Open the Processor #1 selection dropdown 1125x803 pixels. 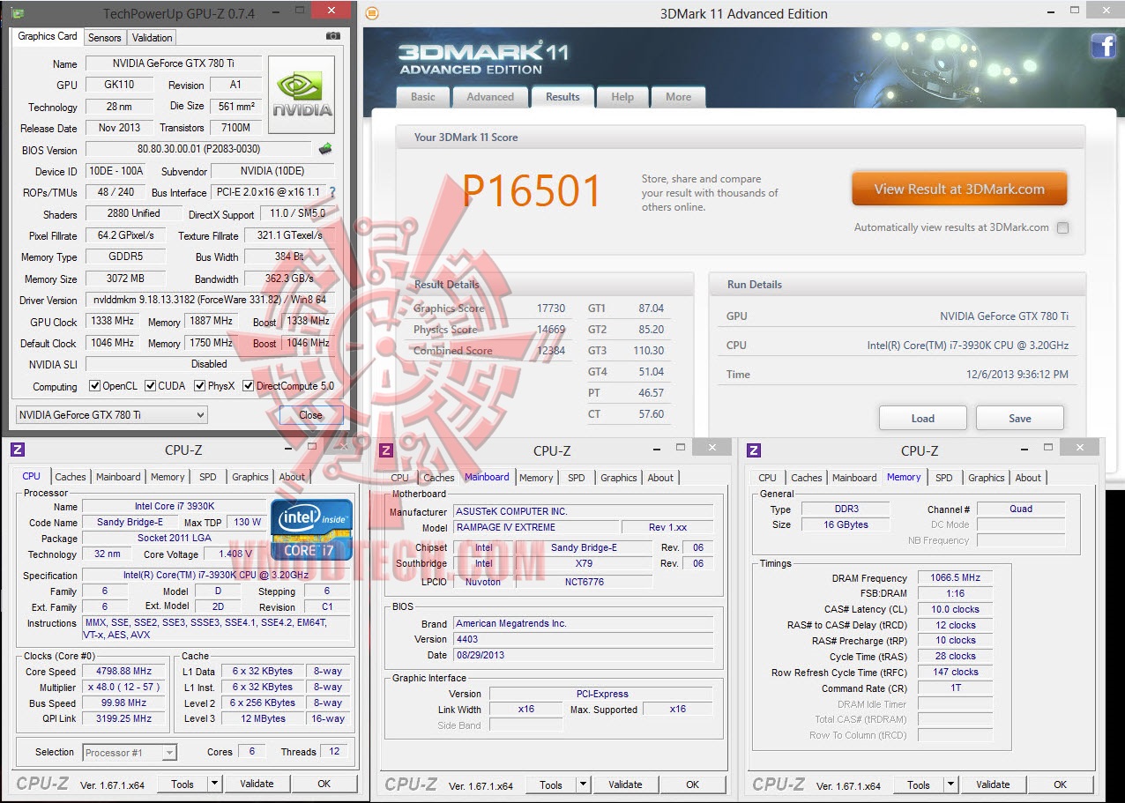tap(130, 752)
